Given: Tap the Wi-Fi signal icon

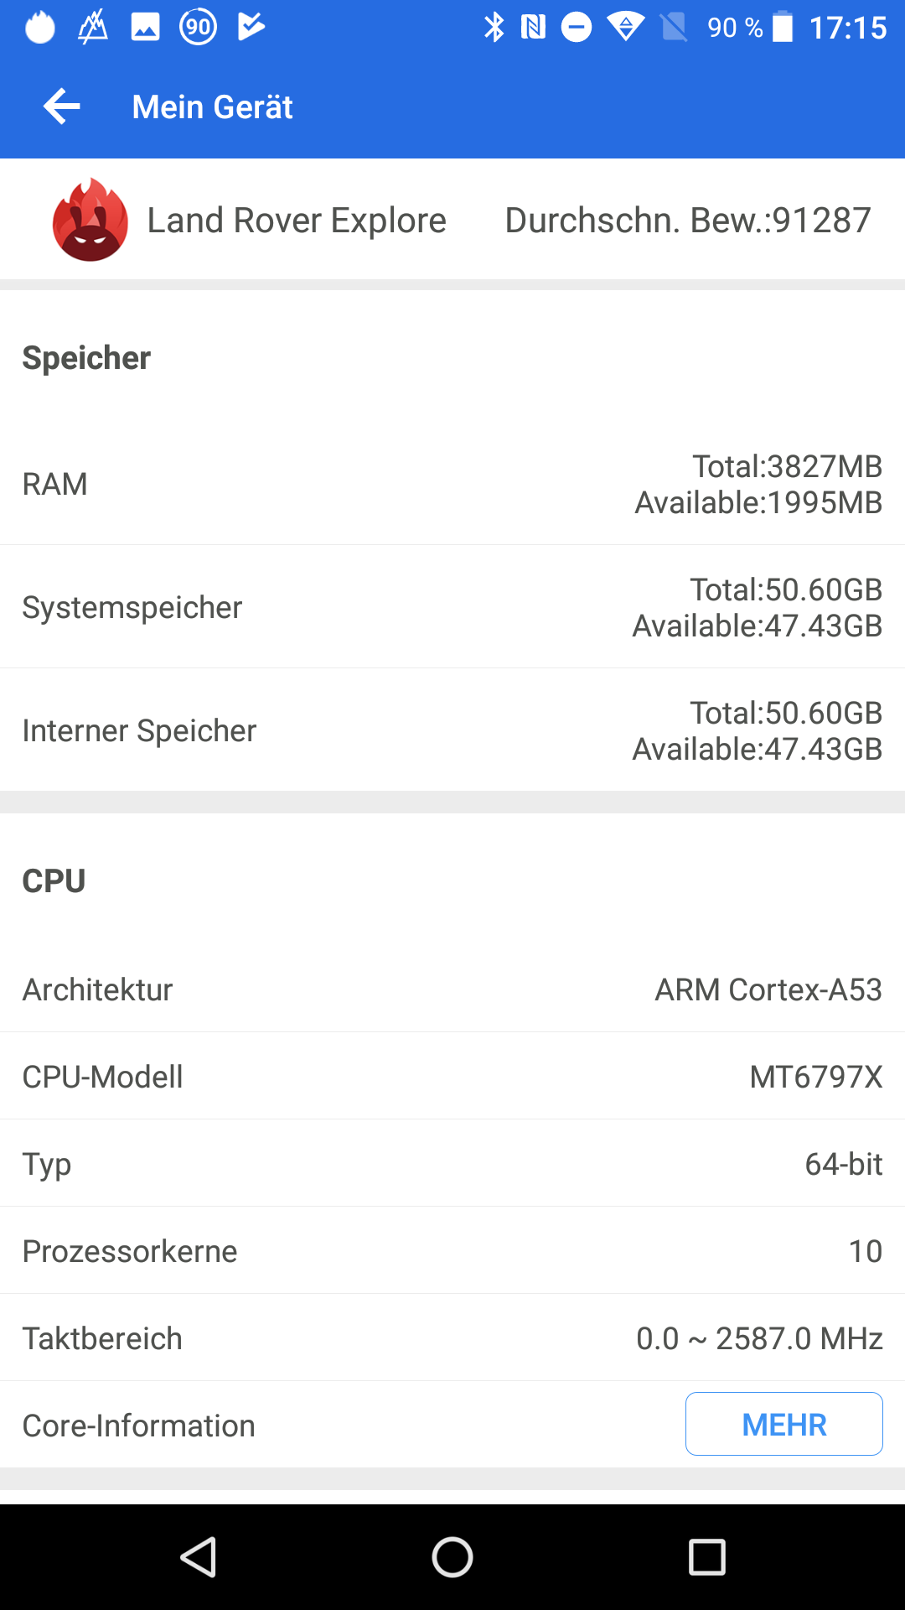Looking at the screenshot, I should 625,27.
